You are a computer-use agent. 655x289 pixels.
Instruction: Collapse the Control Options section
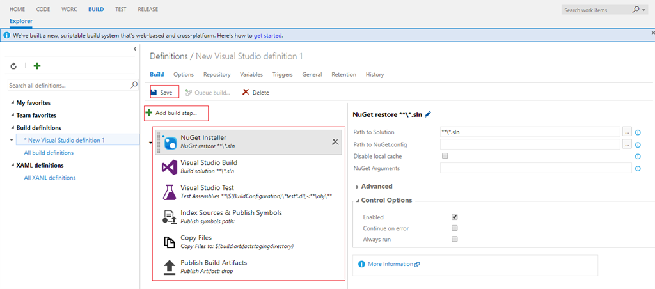pos(386,200)
